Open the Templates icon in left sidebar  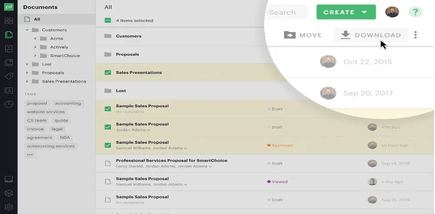point(9,49)
